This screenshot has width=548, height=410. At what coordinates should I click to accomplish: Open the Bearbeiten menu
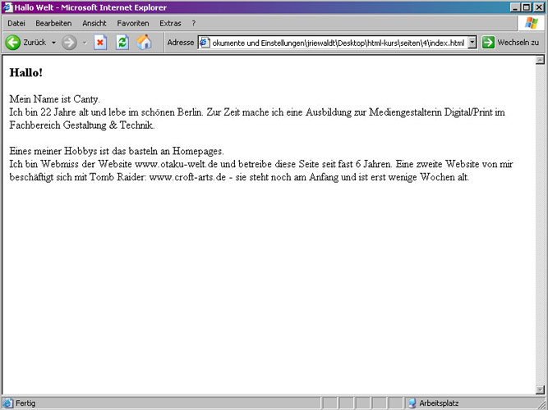point(53,24)
